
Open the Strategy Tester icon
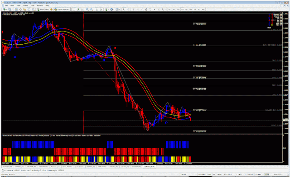coord(33,9)
